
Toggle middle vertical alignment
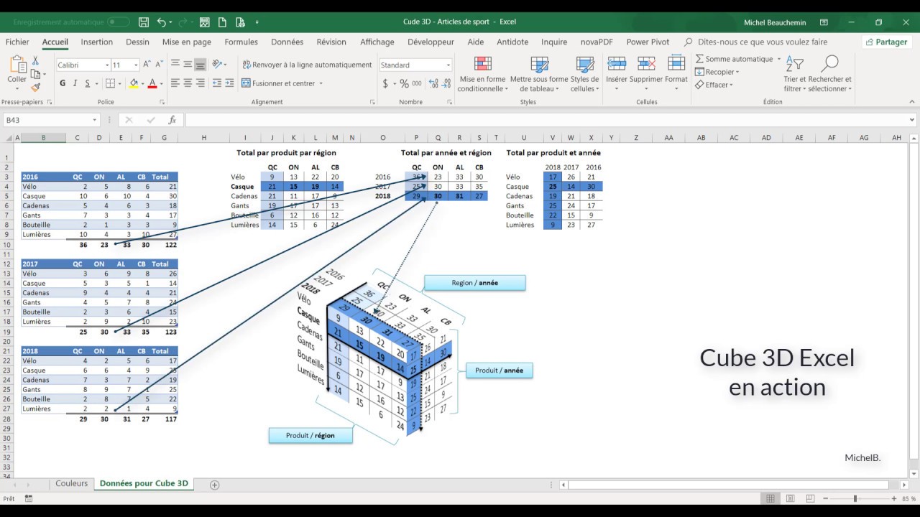[188, 65]
